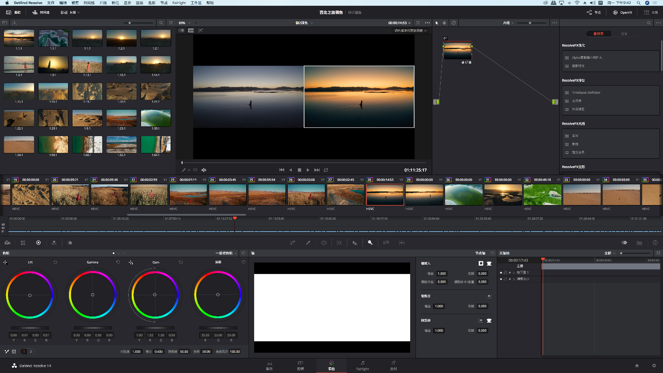663x373 pixels.
Task: Toggle the image wipe mode in viewer
Action: click(181, 30)
